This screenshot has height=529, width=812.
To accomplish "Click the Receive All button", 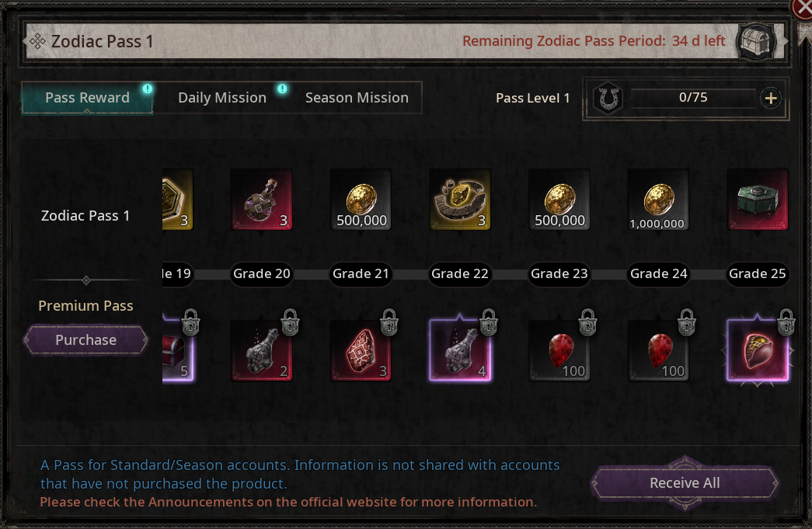I will 685,483.
